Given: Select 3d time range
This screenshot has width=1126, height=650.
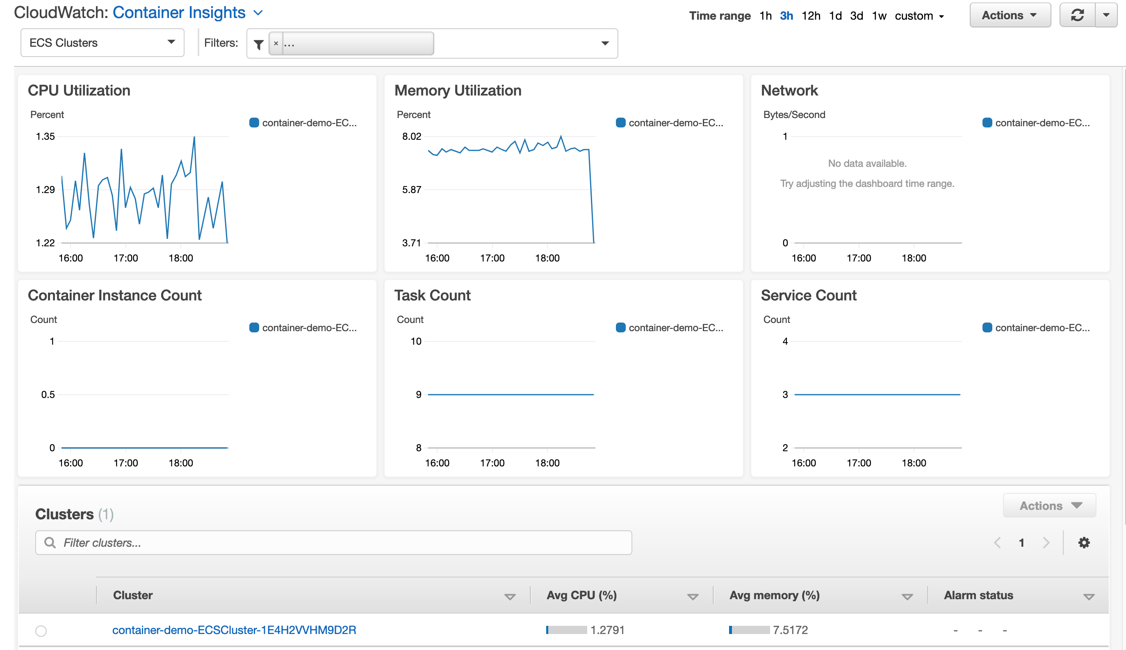Looking at the screenshot, I should 857,16.
